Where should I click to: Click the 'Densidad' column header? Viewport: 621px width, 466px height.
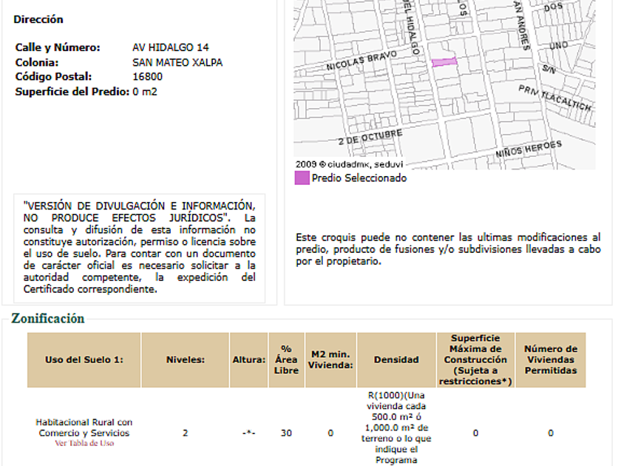[396, 359]
